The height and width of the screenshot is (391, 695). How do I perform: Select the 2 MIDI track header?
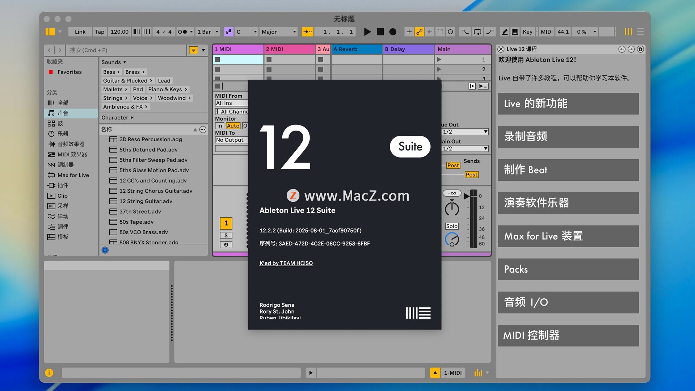[290, 49]
